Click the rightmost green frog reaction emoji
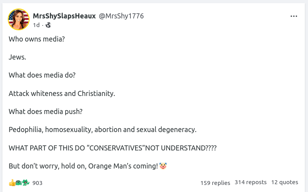This screenshot has width=308, height=192. coord(26,183)
